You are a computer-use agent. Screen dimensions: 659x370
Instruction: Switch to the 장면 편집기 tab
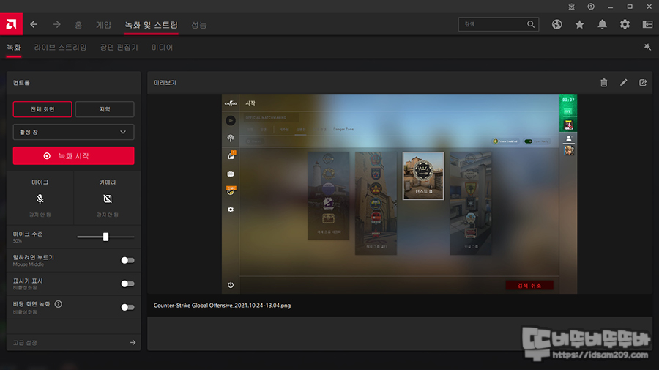[119, 47]
